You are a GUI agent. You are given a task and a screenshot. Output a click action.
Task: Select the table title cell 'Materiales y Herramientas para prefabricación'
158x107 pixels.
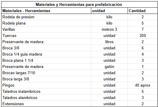point(79,4)
